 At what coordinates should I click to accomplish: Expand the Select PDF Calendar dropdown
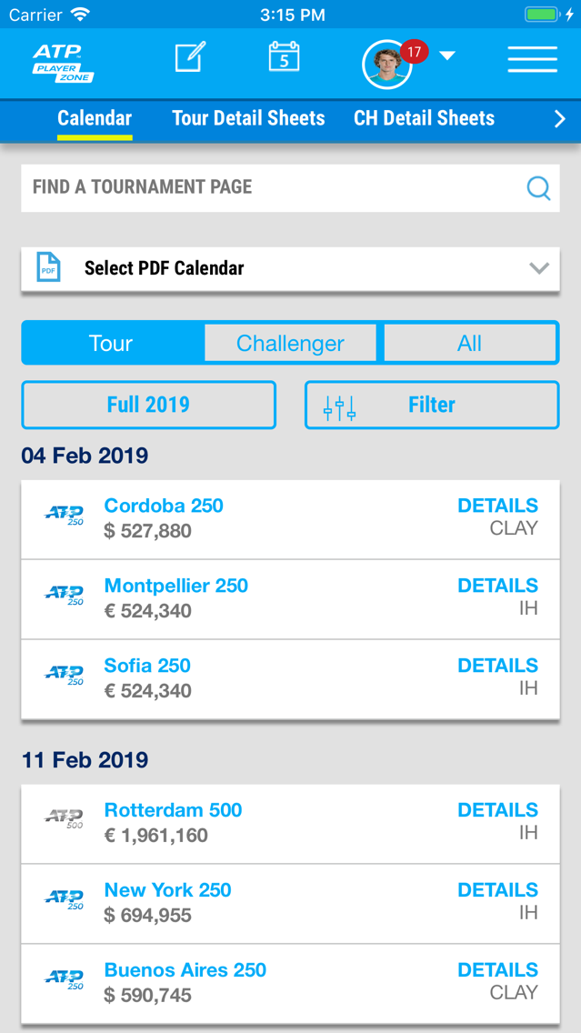click(291, 269)
